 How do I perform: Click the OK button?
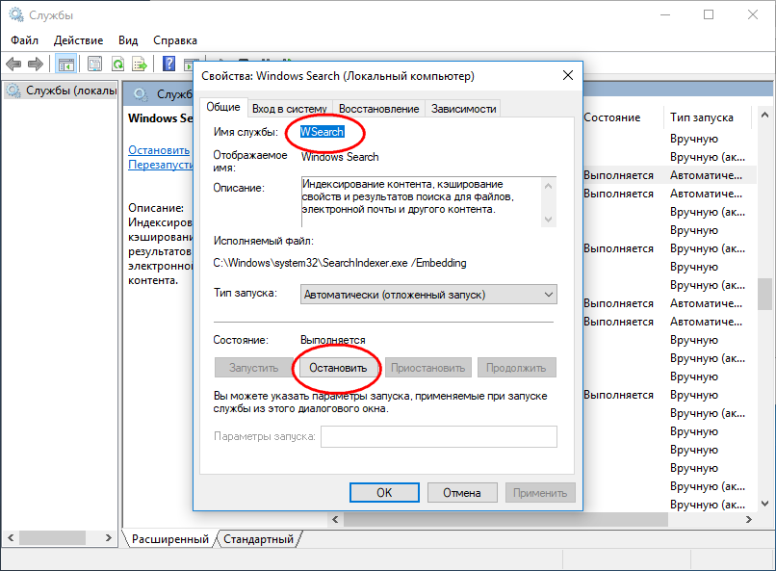coord(384,493)
